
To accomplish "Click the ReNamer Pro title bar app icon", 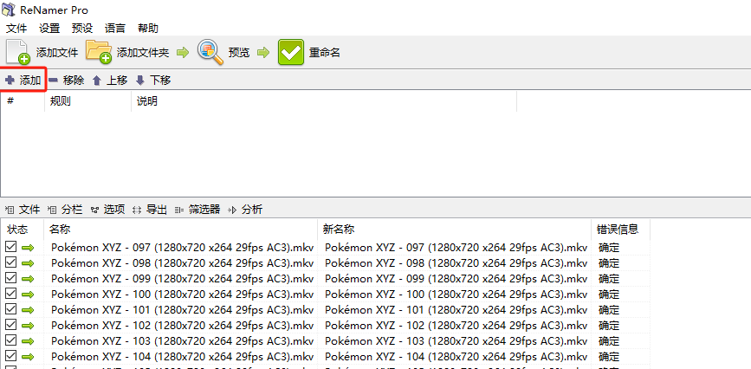I will tap(9, 10).
